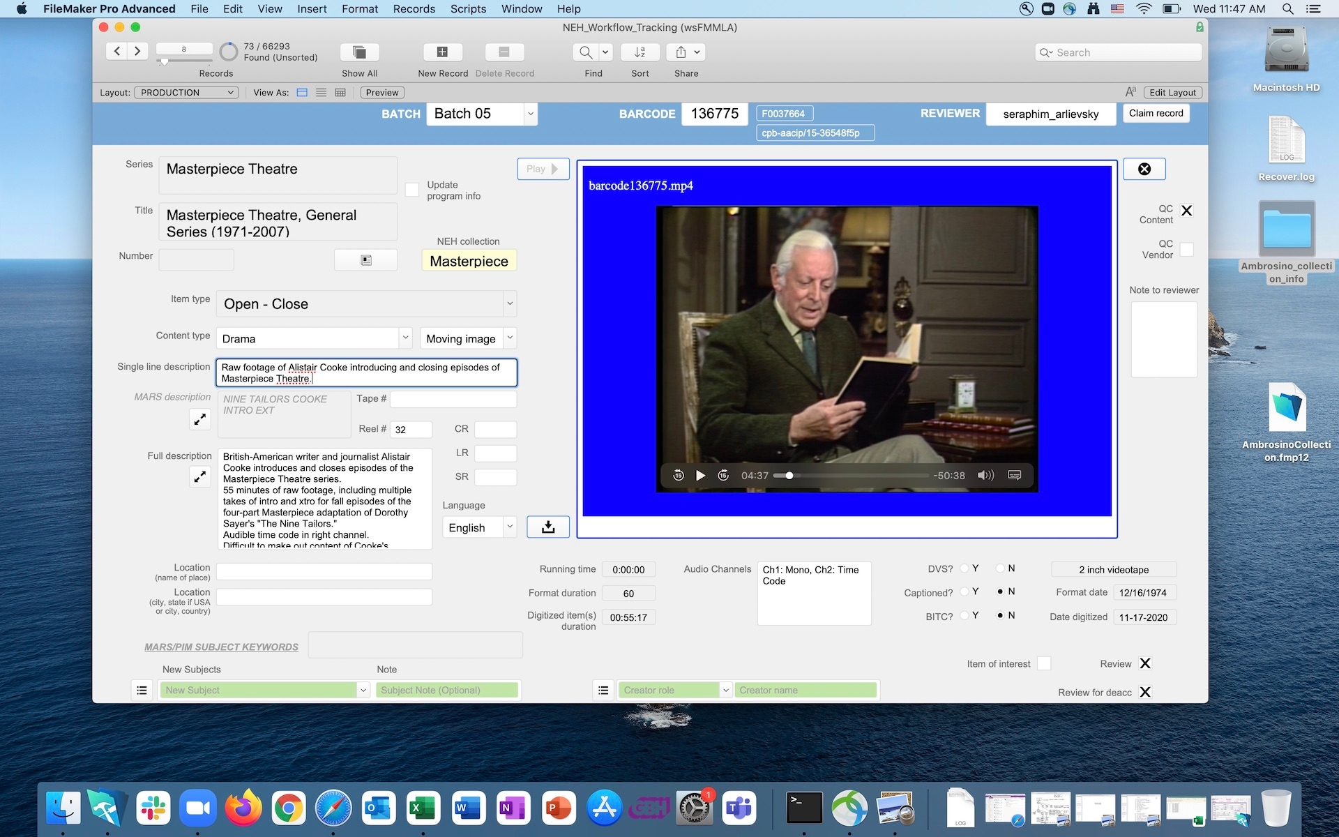The height and width of the screenshot is (837, 1339).
Task: Click the Show All records icon
Action: pyautogui.click(x=359, y=52)
